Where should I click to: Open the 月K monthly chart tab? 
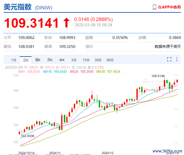[50, 60]
